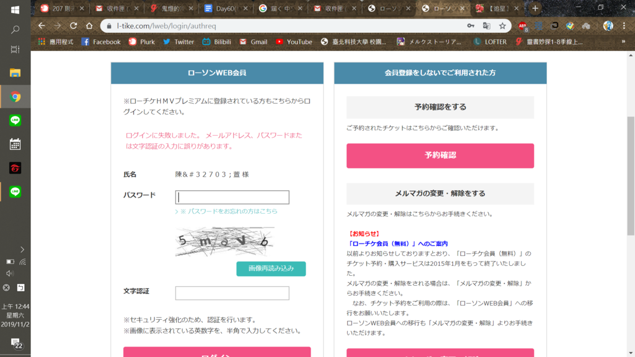Click the red login failure message
The width and height of the screenshot is (635, 357).
[x=214, y=141]
